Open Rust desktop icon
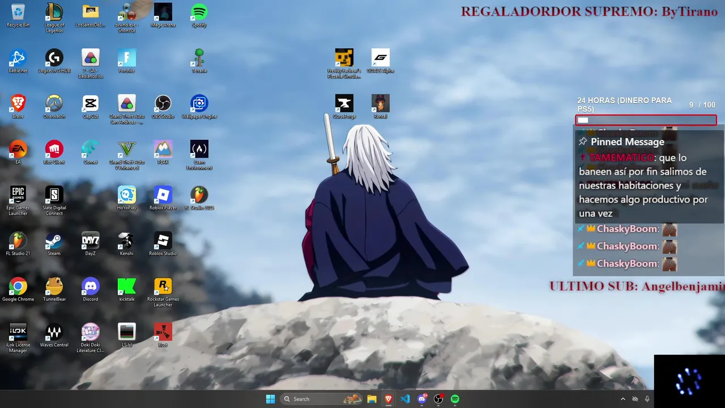Image resolution: width=725 pixels, height=408 pixels. coord(163,335)
